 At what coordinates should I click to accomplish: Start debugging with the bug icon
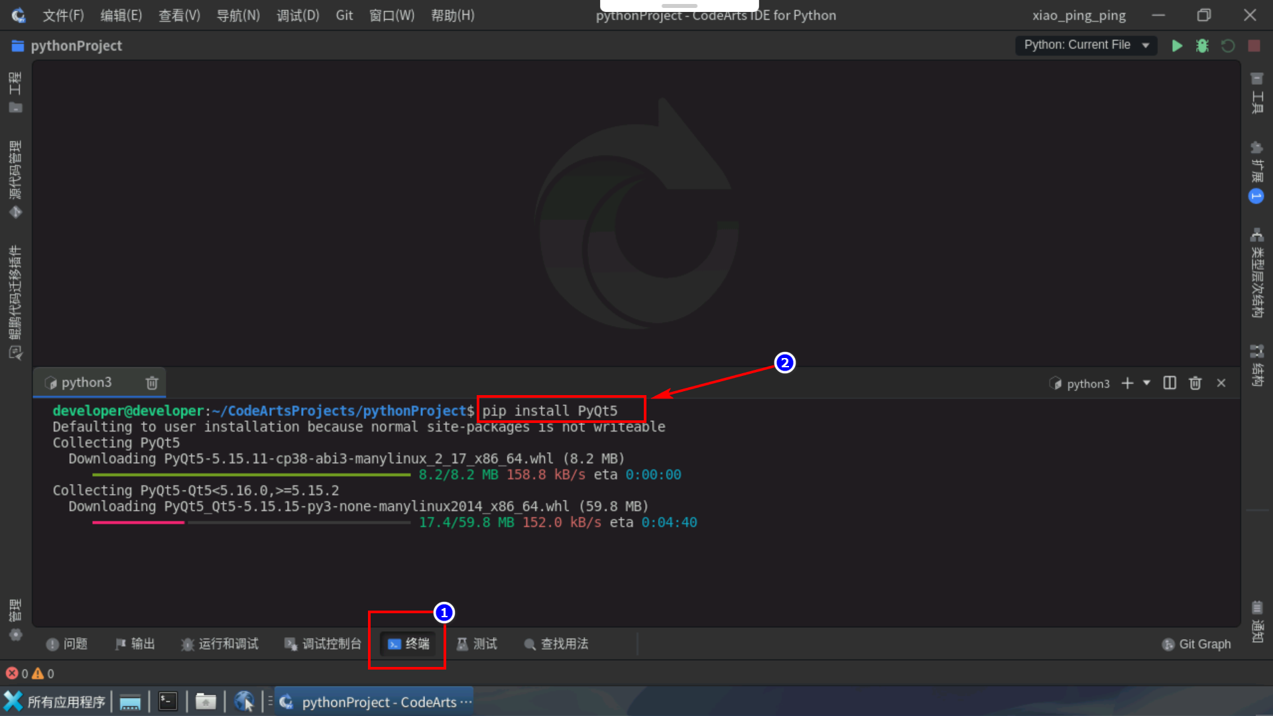(1203, 45)
